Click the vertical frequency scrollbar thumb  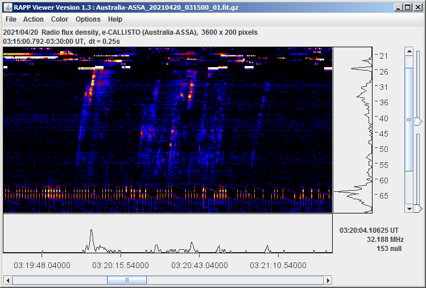pyautogui.click(x=408, y=120)
